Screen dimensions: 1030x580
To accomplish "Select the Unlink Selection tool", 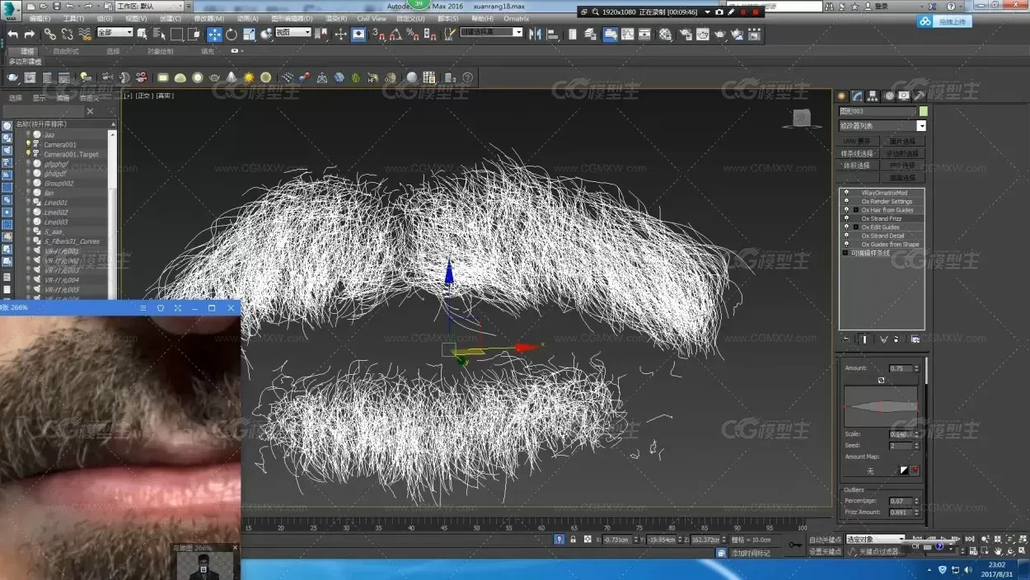I will coord(67,34).
